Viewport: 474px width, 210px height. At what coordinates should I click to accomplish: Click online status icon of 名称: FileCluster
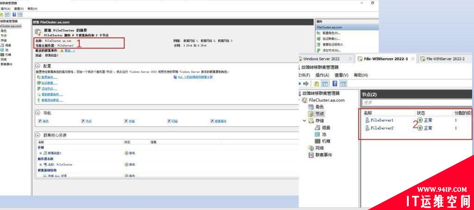point(127,164)
